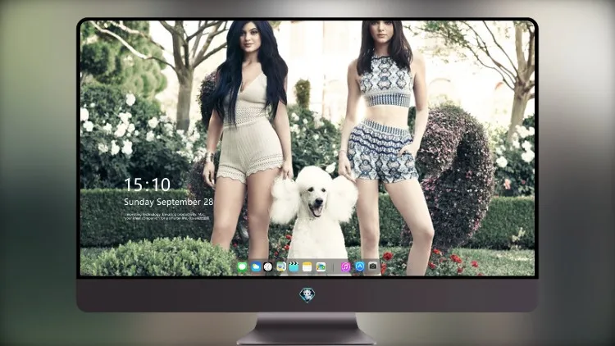Open the Messages app in the dock

(x=243, y=267)
